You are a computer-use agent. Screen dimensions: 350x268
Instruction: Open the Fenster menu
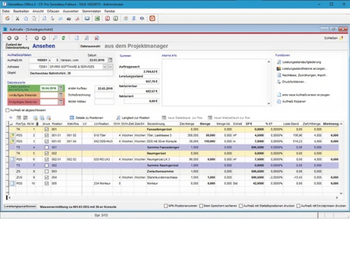coord(110,11)
